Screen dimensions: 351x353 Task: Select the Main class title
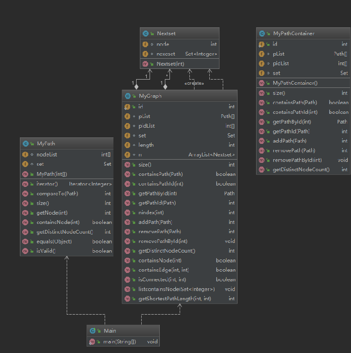pos(110,331)
